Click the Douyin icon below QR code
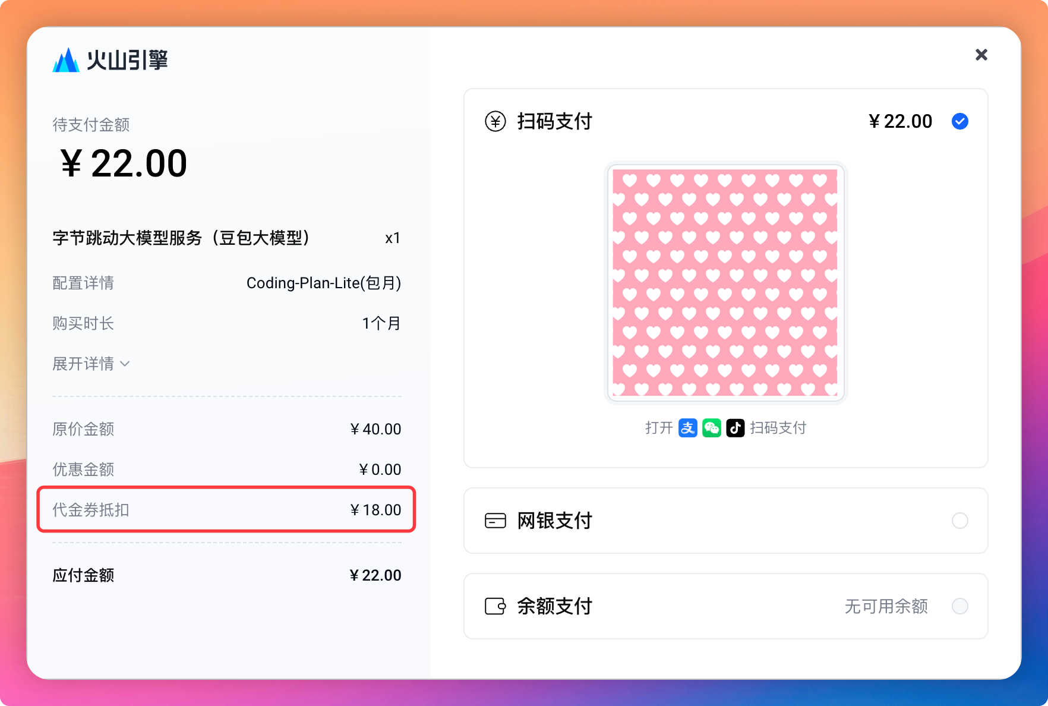1048x706 pixels. 735,428
